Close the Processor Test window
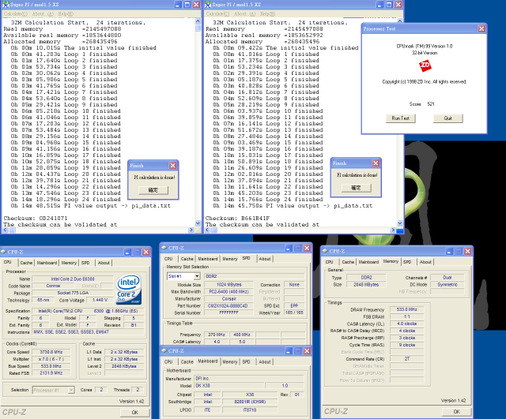 (481, 29)
